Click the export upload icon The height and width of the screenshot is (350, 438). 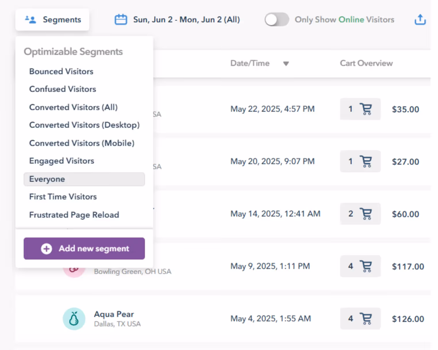tap(420, 19)
